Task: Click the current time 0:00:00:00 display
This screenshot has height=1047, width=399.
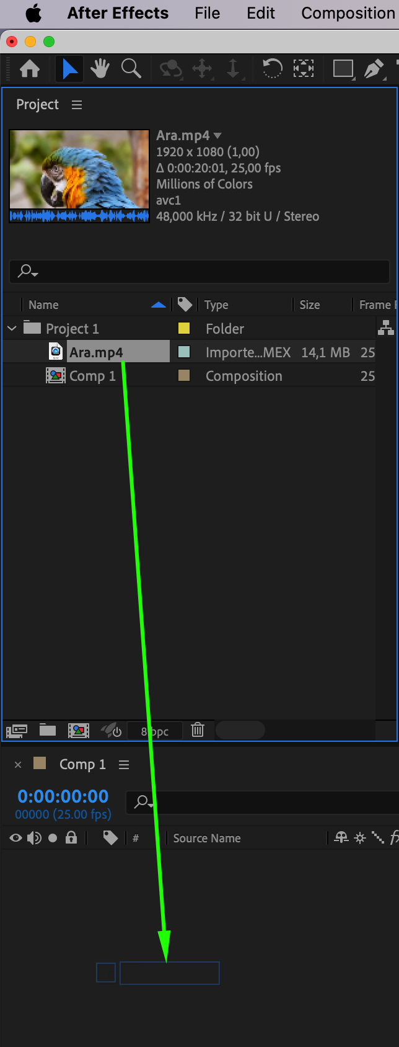Action: coord(63,796)
